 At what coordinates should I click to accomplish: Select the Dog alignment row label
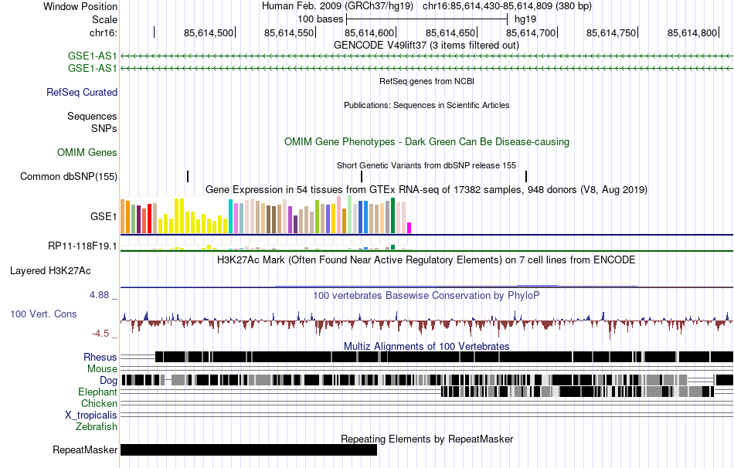click(x=108, y=380)
